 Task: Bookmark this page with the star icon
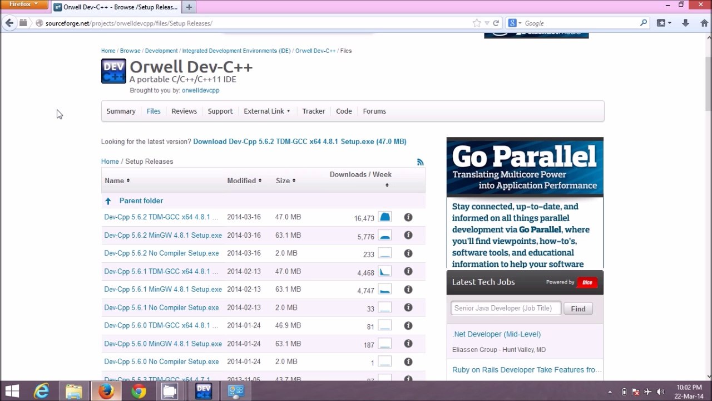tap(477, 23)
